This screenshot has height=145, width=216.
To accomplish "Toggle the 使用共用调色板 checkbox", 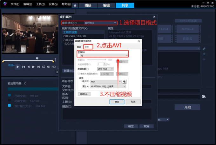I will point(79,74).
